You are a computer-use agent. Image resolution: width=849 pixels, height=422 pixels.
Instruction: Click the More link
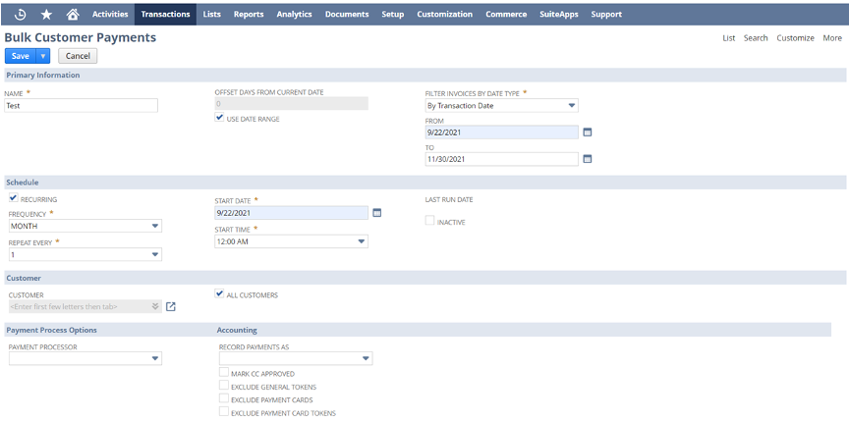(832, 38)
